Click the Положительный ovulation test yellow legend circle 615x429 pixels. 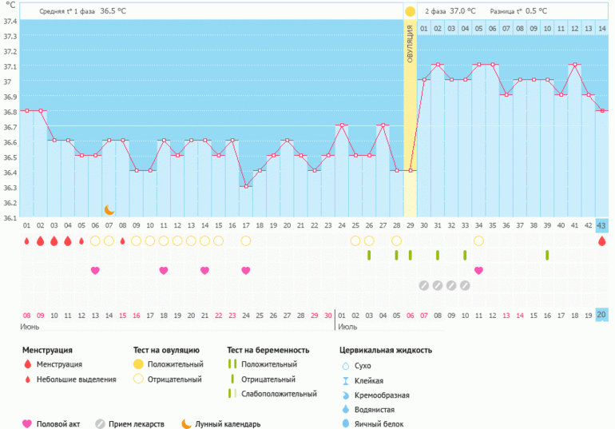pyautogui.click(x=138, y=364)
